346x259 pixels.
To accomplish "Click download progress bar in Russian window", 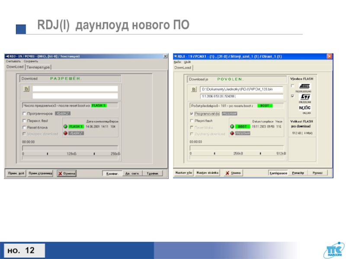I will [x=70, y=148].
